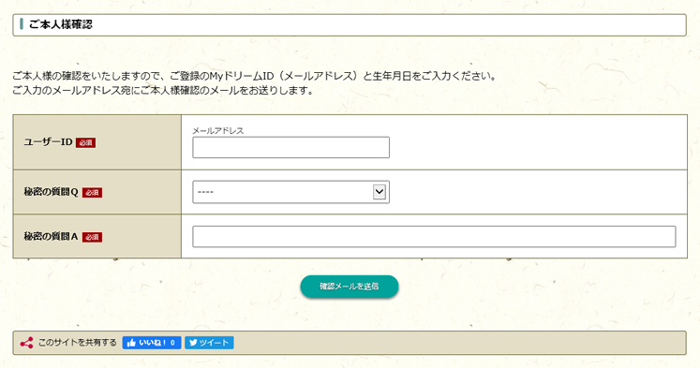
Task: Click the このサイトを共有する text
Action: pos(77,343)
